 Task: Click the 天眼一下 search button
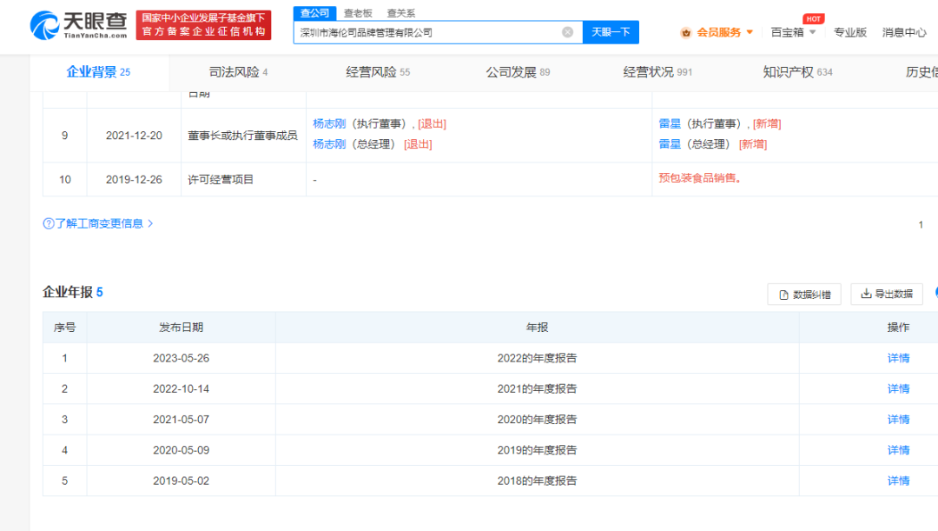[611, 32]
